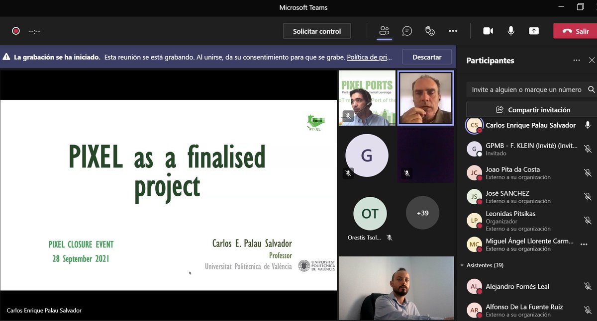The image size is (597, 321).
Task: Select LP avatar of Leonidas Pitsikas
Action: coord(475,221)
